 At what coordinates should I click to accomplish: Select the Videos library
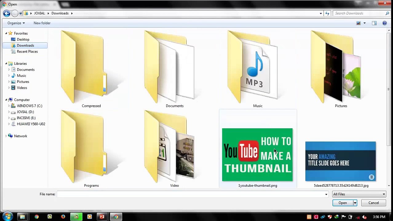point(22,88)
